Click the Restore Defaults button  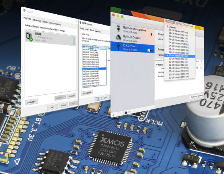click(x=87, y=93)
